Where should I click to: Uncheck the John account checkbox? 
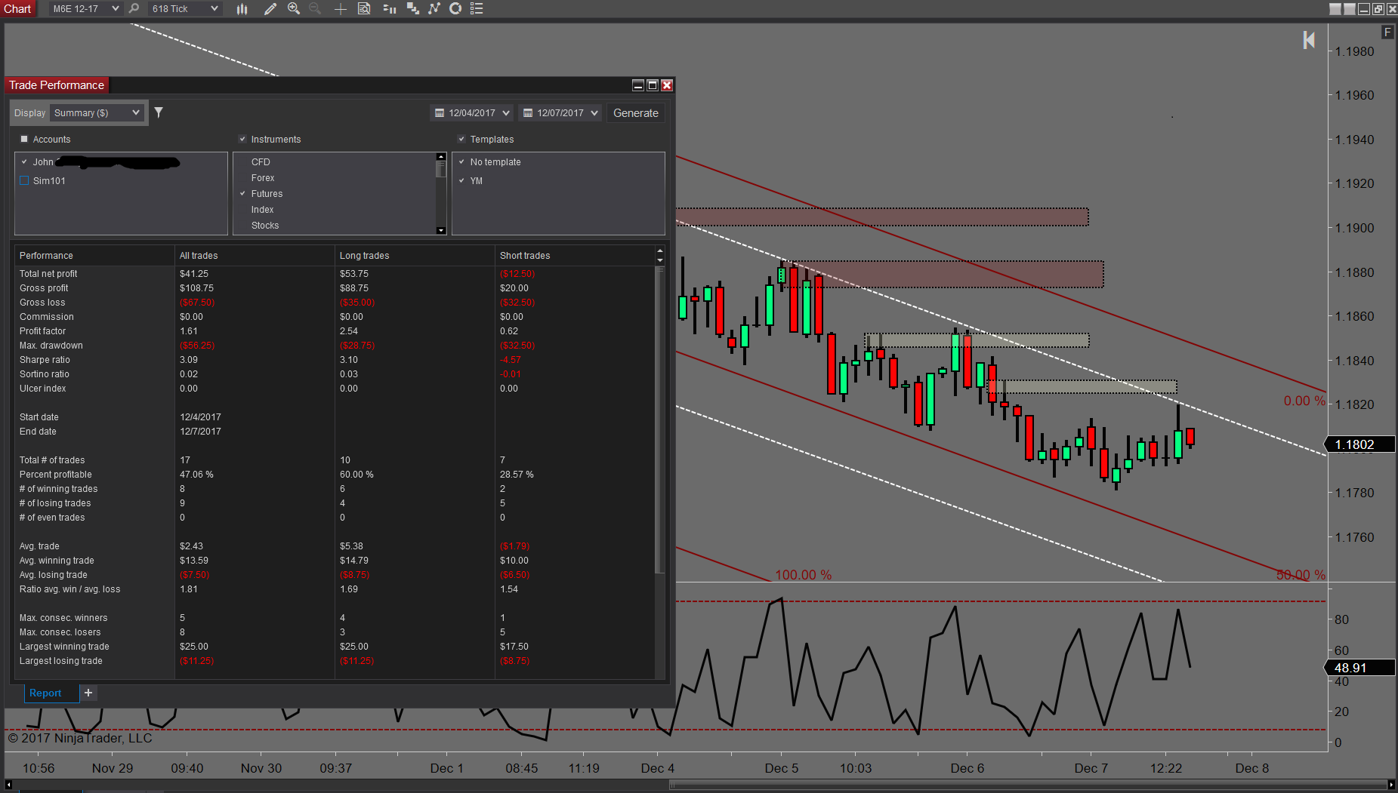[x=24, y=161]
